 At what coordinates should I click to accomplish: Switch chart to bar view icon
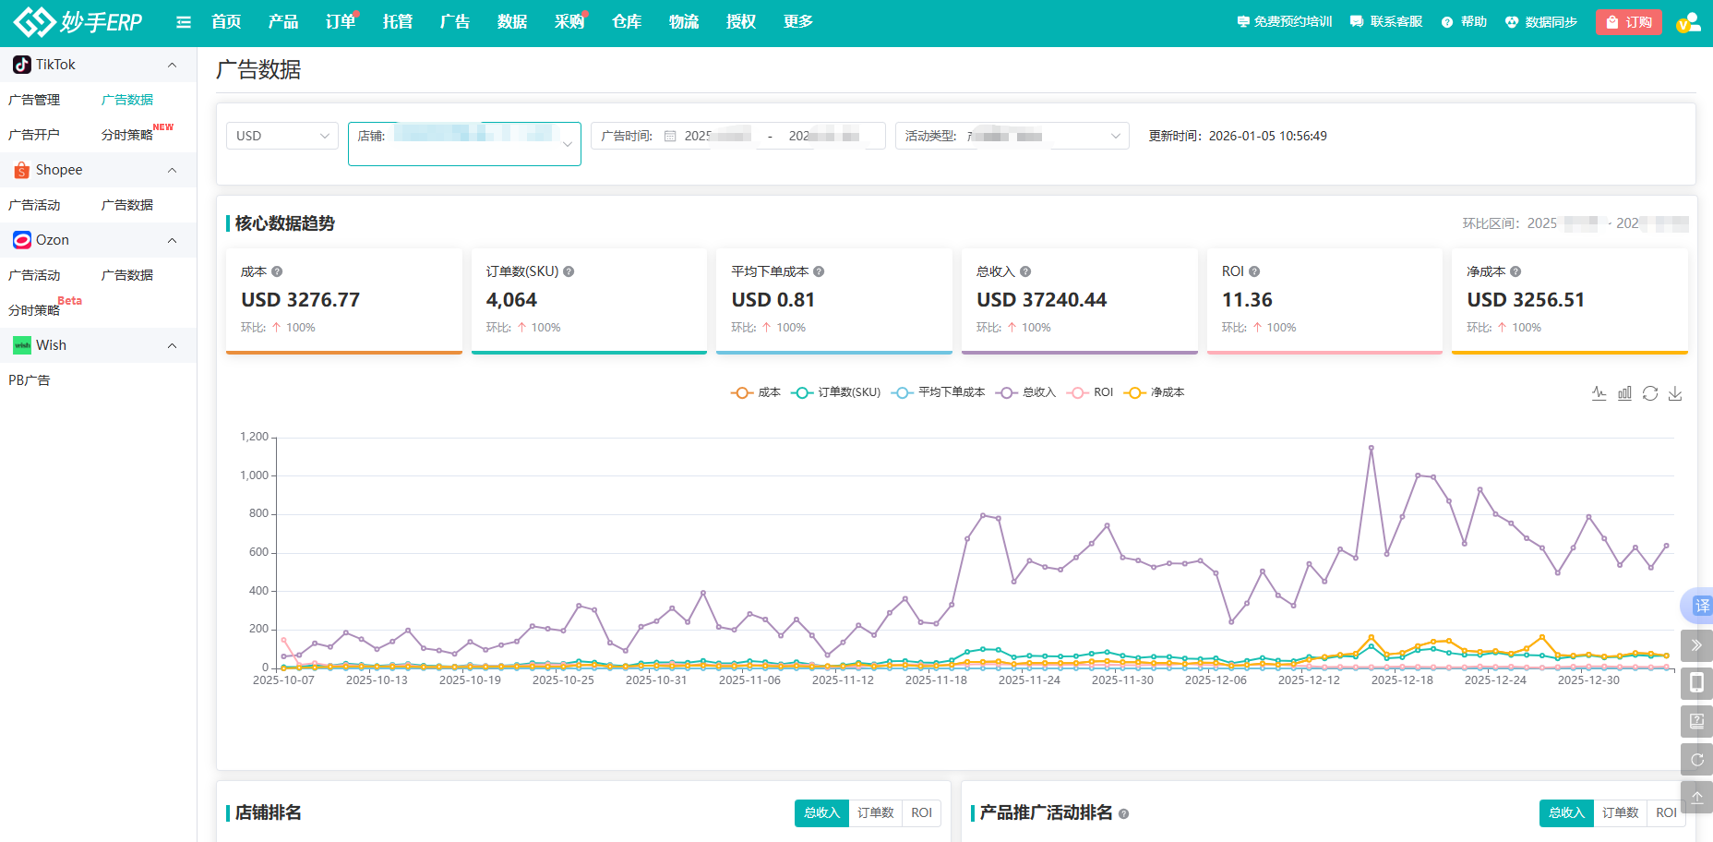pos(1624,393)
